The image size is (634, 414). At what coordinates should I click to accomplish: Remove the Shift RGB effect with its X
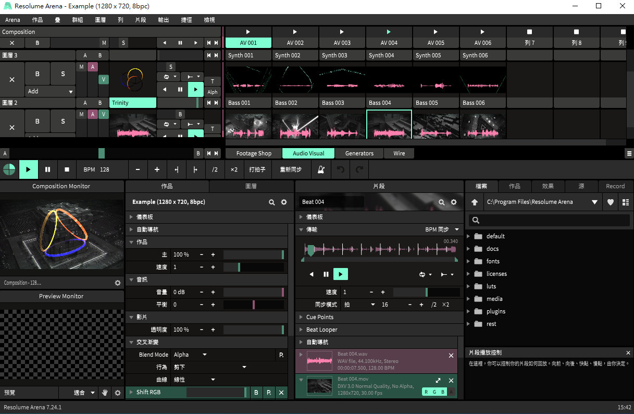(x=281, y=392)
